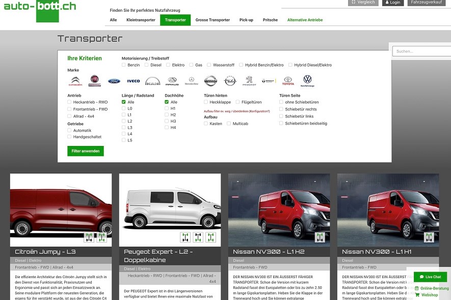
Task: Filter by the Fiat Professional logo
Action: point(95,81)
